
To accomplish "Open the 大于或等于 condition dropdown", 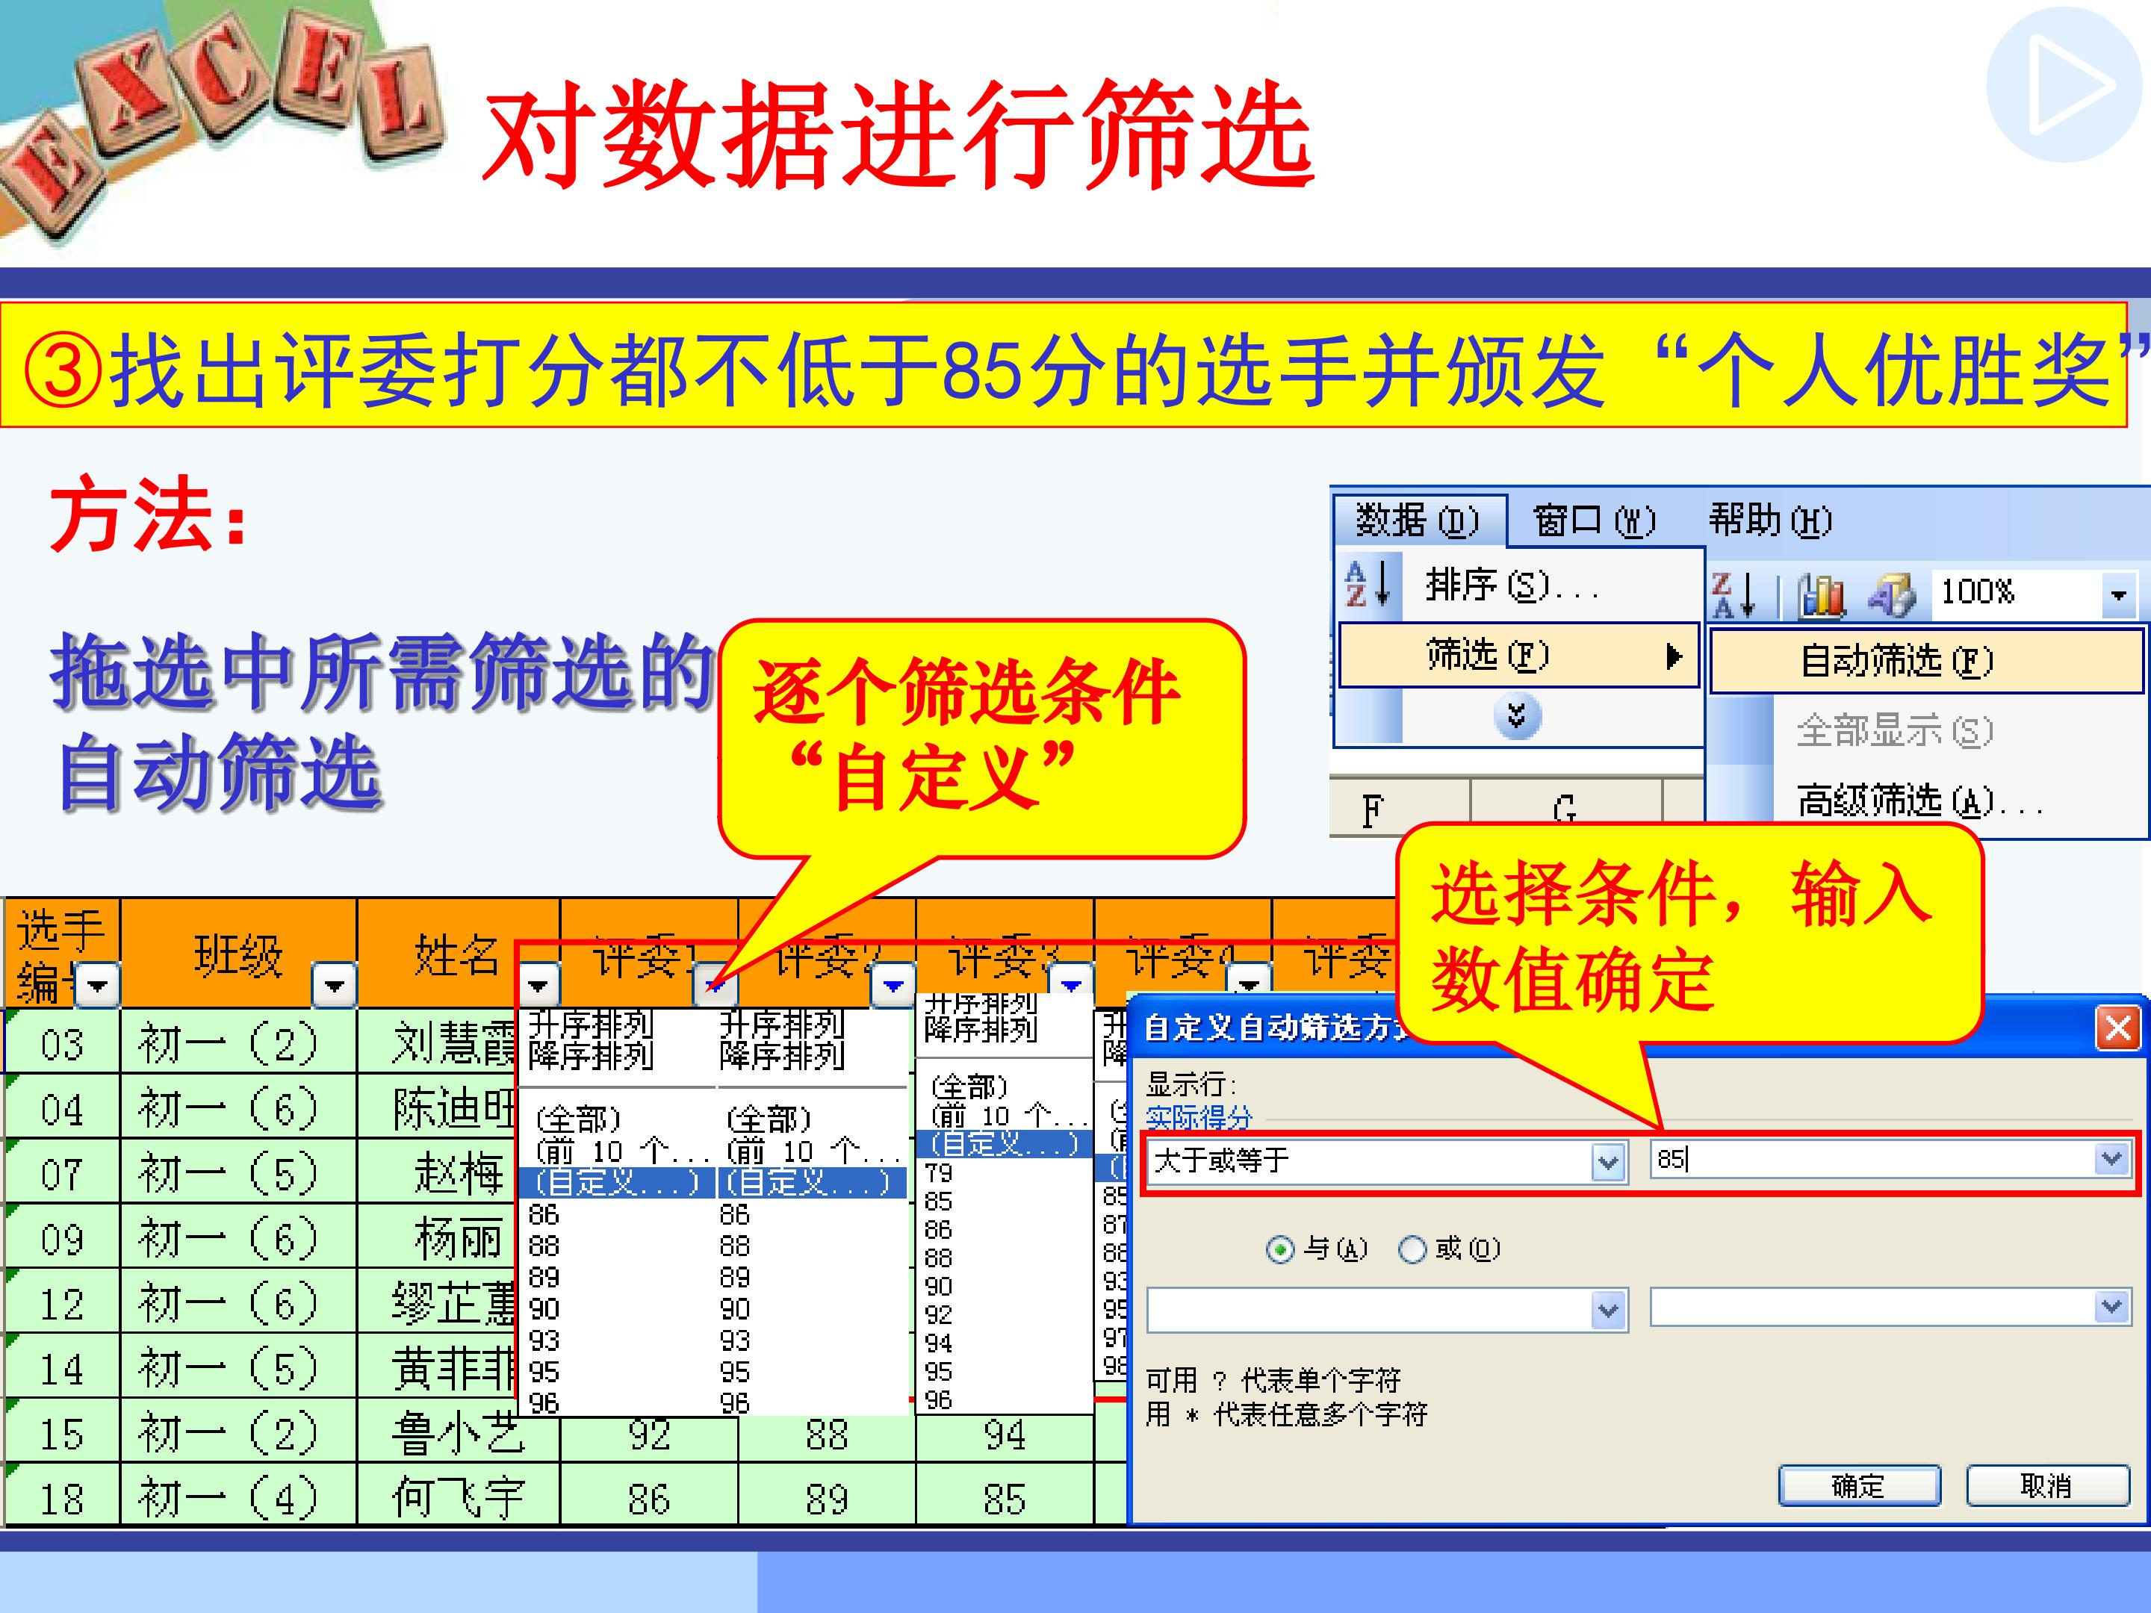I will coord(1607,1161).
